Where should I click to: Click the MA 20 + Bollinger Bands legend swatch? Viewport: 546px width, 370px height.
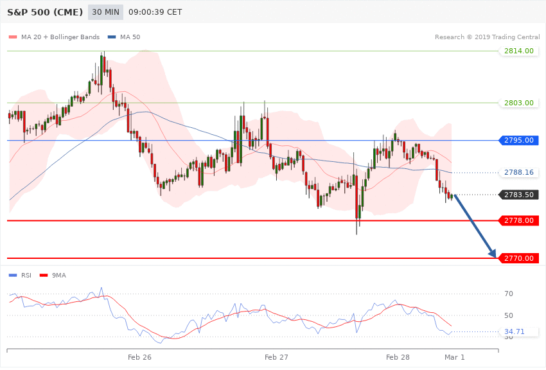13,37
